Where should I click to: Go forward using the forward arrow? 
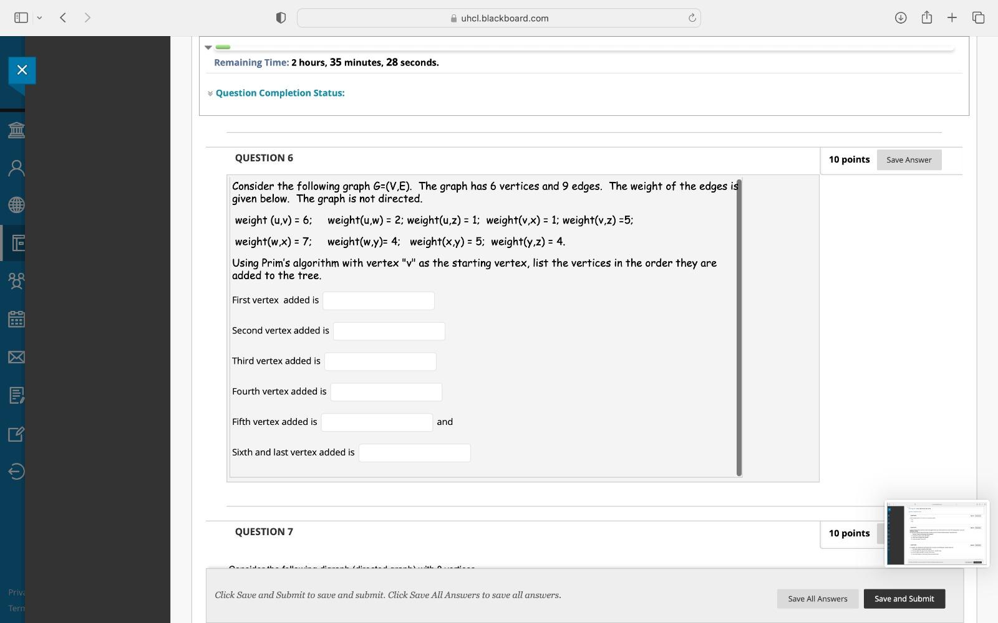tap(87, 18)
